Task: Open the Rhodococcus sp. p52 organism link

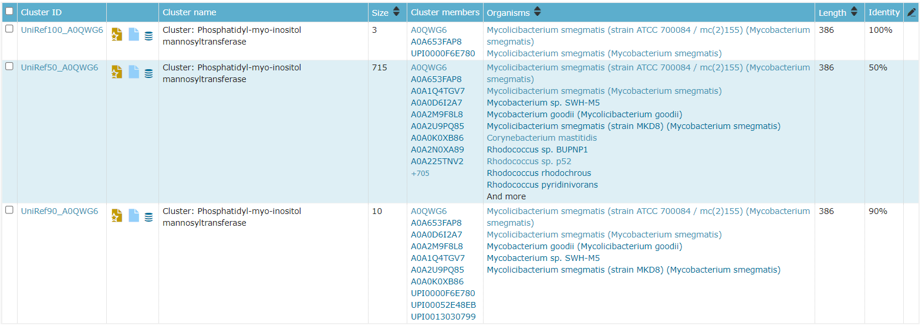Action: [529, 161]
